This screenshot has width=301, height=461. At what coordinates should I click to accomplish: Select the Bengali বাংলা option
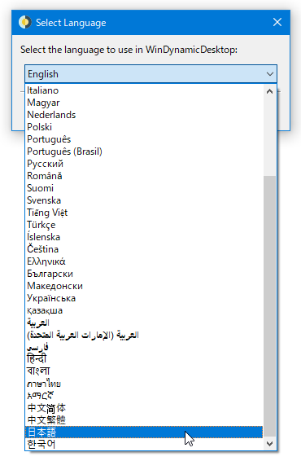point(144,371)
